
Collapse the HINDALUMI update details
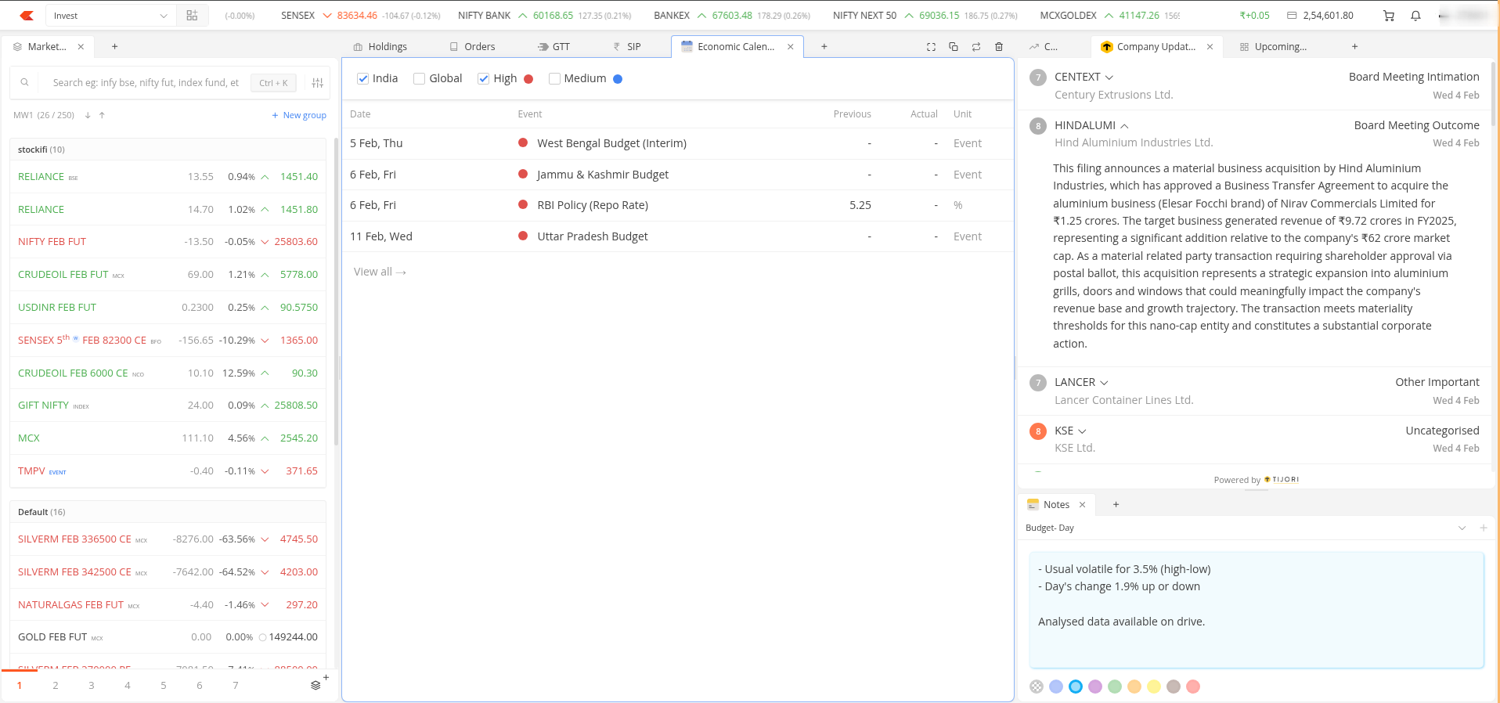pyautogui.click(x=1124, y=126)
